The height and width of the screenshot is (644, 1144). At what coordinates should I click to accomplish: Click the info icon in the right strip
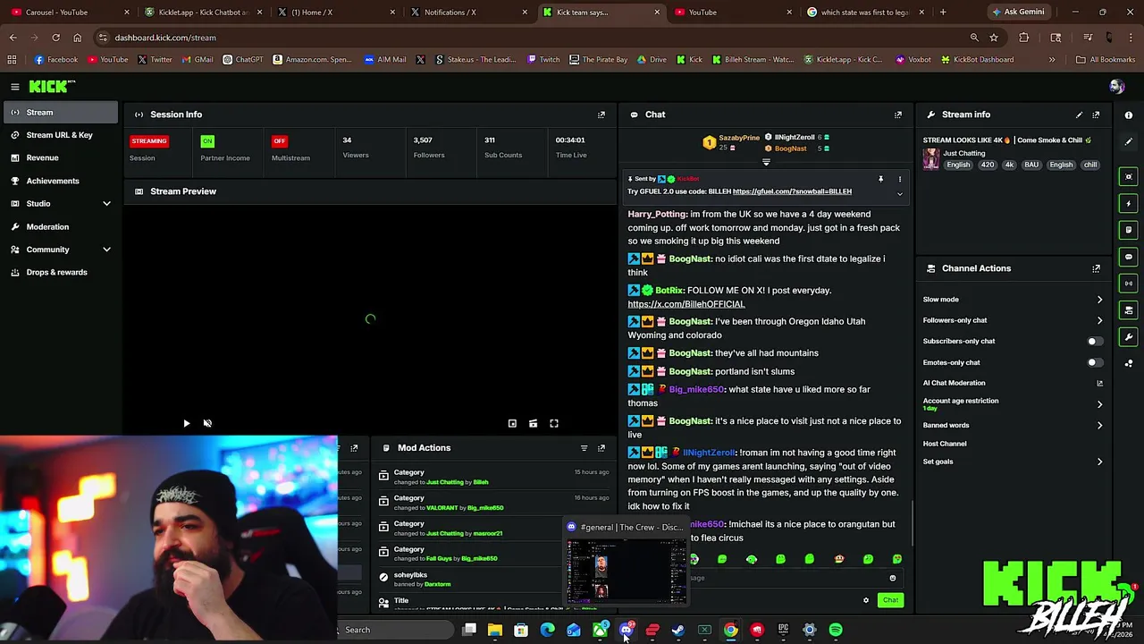tap(1129, 114)
